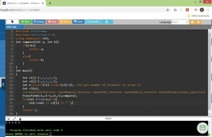
Task: Open the media control playlist icon
Action: click(x=196, y=10)
